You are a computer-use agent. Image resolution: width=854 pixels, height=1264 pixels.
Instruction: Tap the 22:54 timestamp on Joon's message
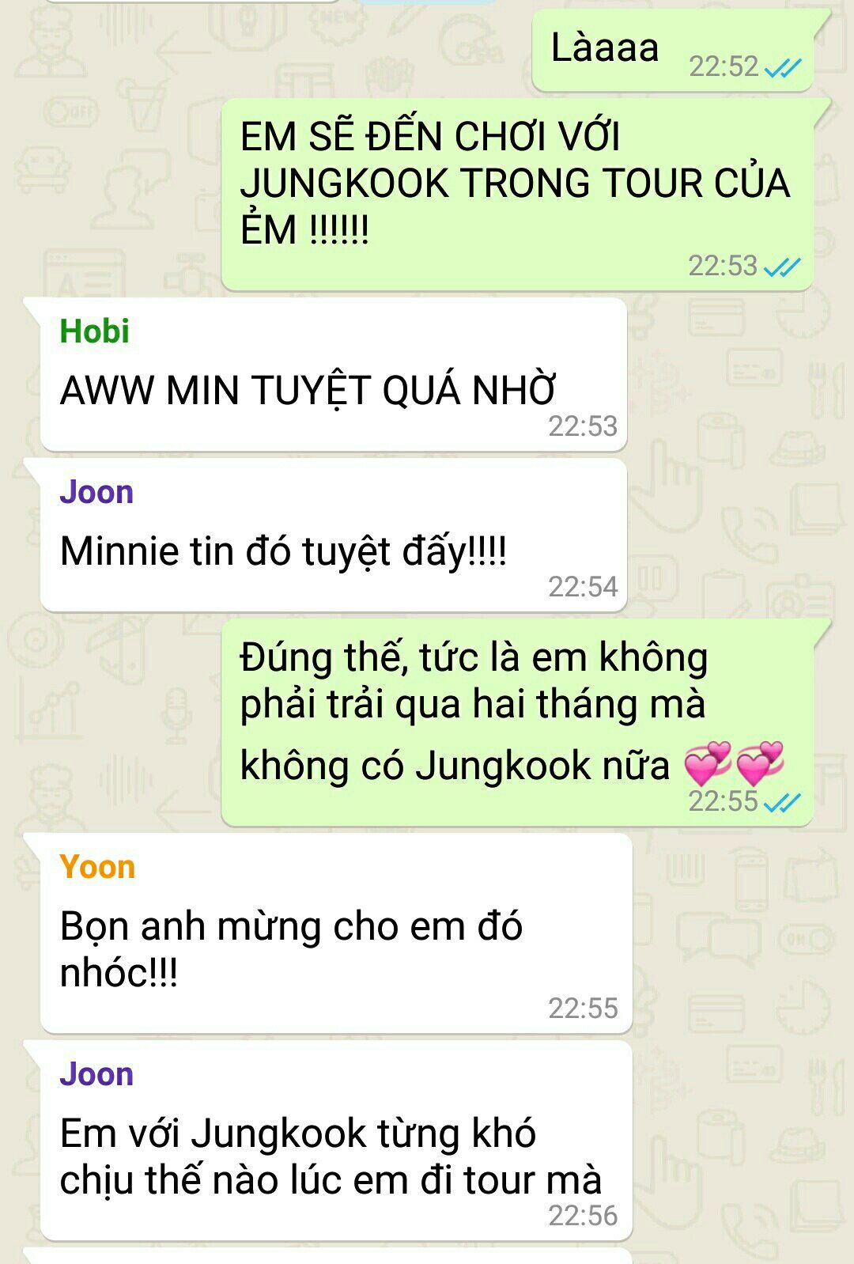(583, 587)
